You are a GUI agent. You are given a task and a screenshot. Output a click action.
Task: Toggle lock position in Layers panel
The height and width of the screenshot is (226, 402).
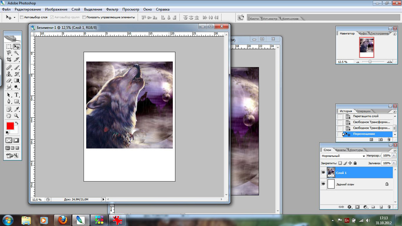[350, 163]
